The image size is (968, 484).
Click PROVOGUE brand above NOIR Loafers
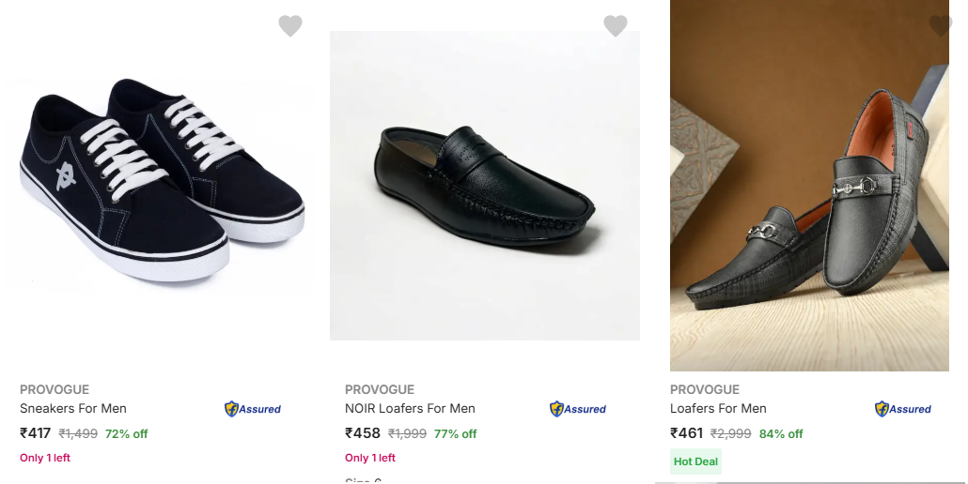380,389
